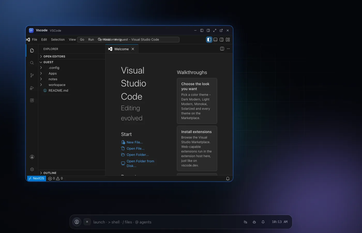362x233 pixels.
Task: Click the 10:13 AM clock
Action: (280, 222)
